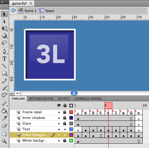Viewport: 149px width, 148px height.
Task: Toggle visibility of Frame label layer
Action: [x=59, y=112]
